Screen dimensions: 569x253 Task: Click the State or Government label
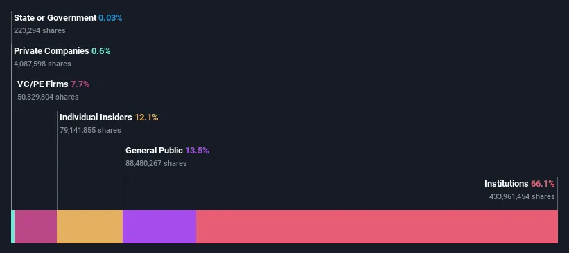55,18
